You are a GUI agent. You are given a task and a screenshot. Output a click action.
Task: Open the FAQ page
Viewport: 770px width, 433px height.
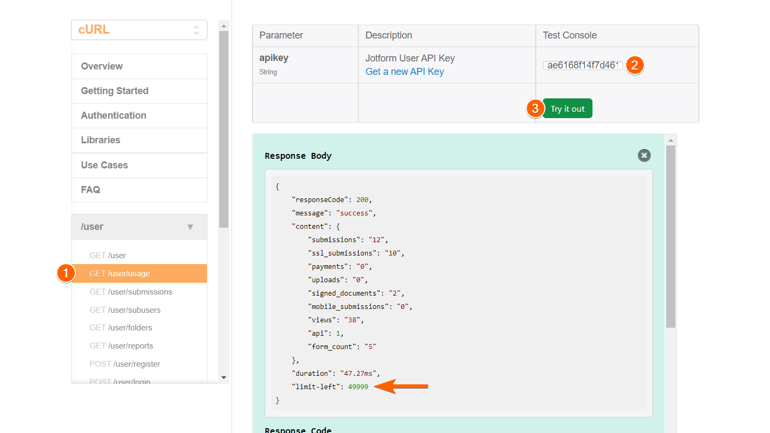tap(139, 190)
